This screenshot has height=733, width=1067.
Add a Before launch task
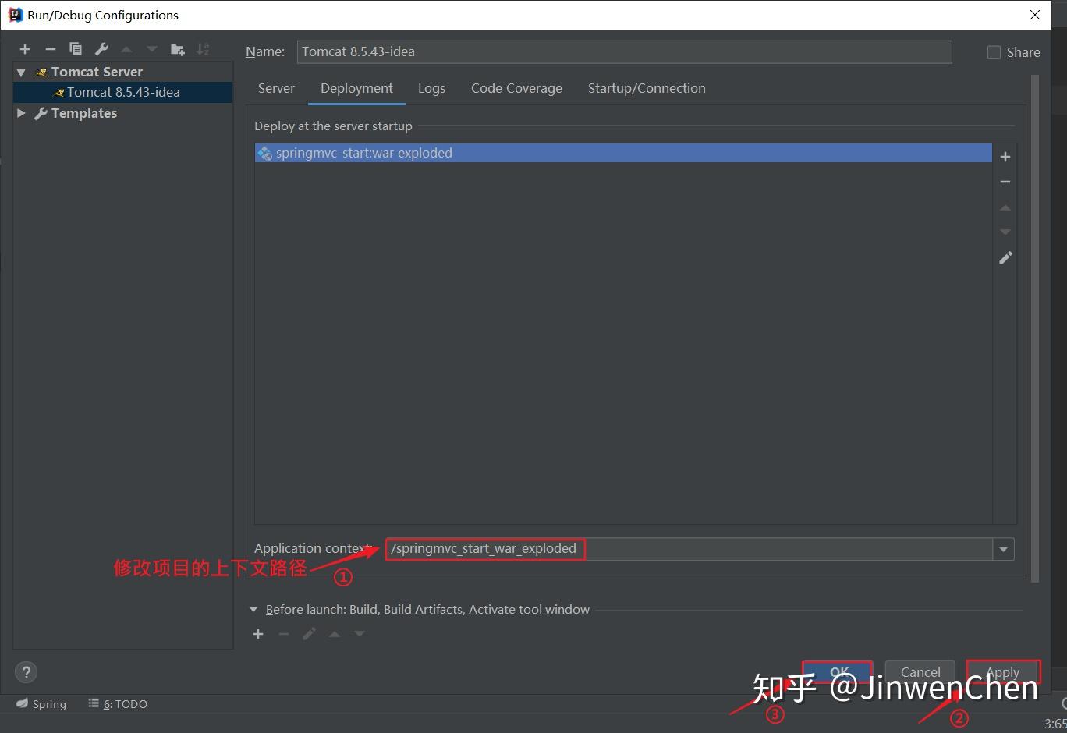[x=258, y=634]
